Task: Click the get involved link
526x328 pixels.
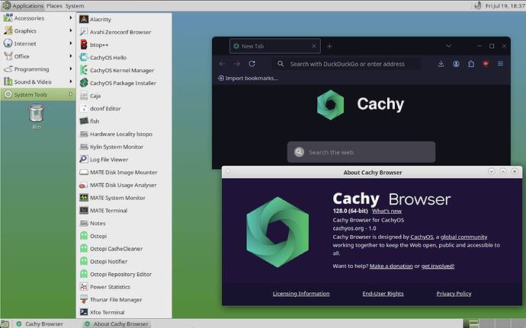Action: 438,266
